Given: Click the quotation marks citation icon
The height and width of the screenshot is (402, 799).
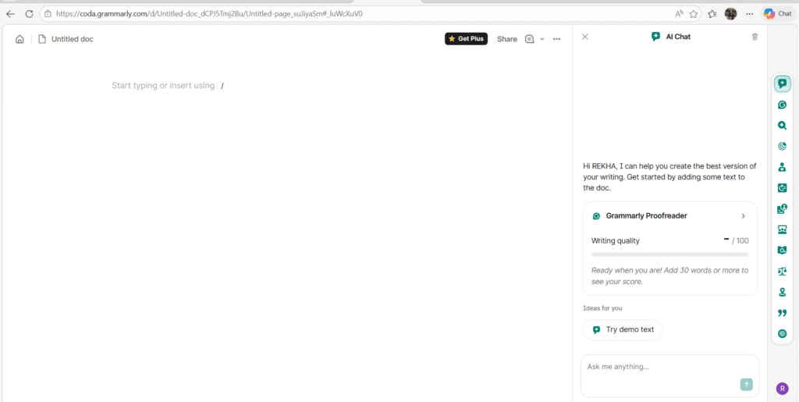Looking at the screenshot, I should point(782,313).
